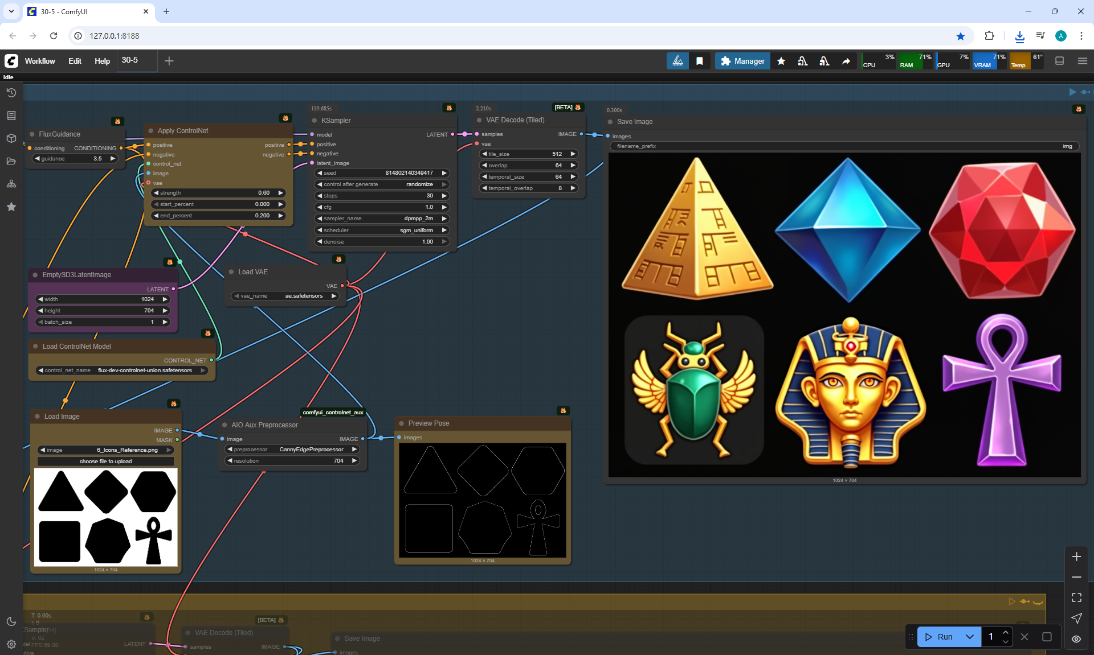Click the bookmark icon beside Manager

click(699, 61)
